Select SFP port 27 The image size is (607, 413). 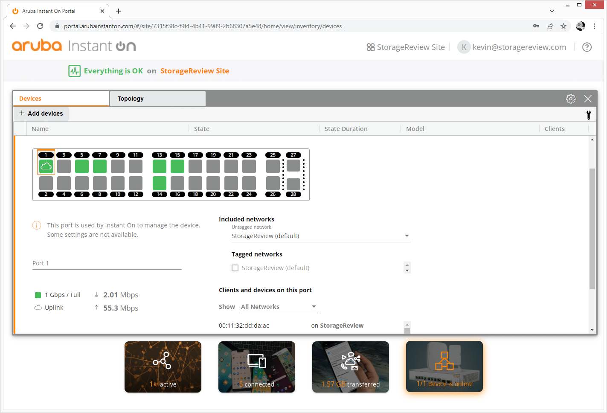tap(293, 166)
